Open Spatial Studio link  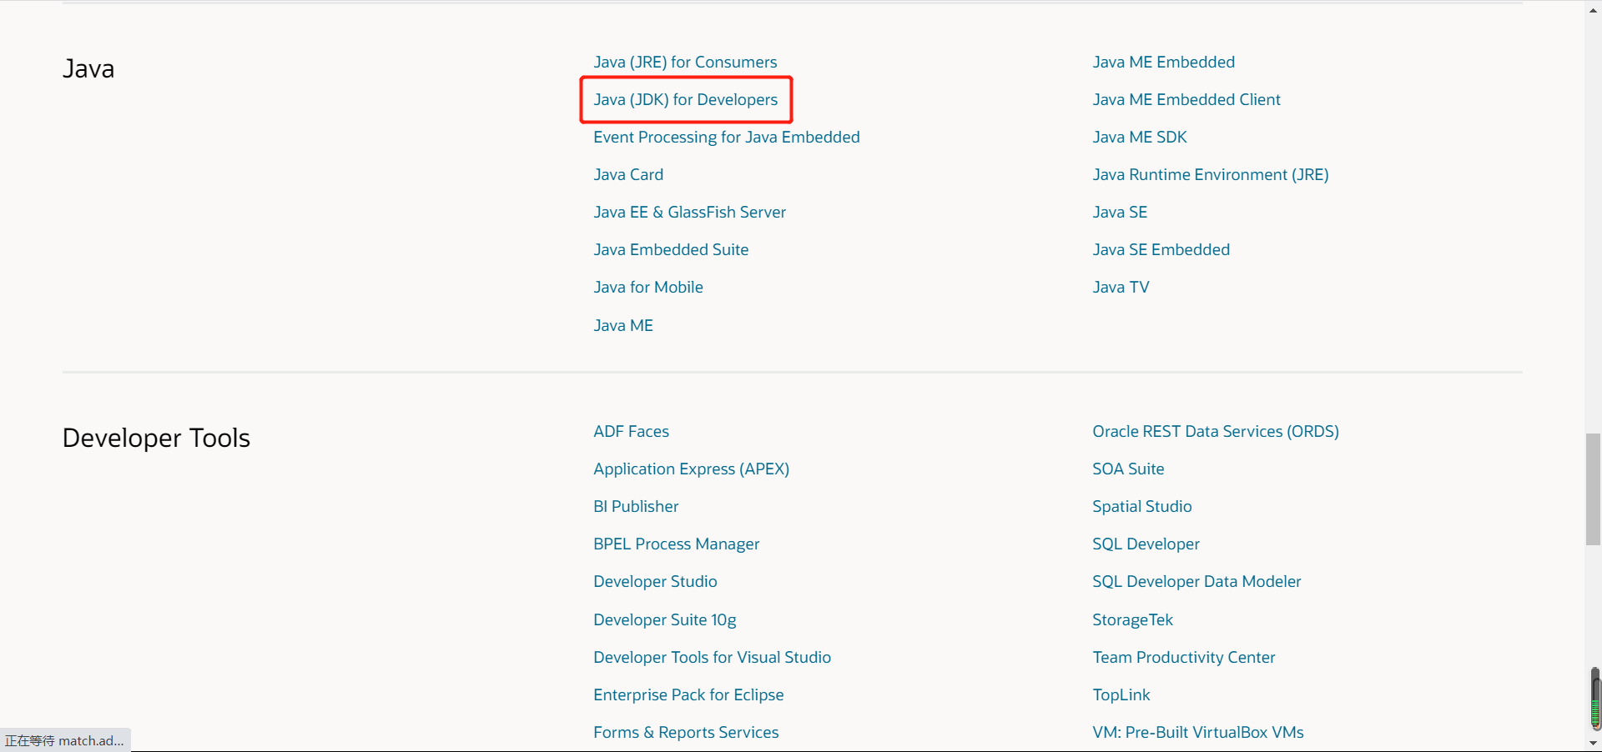(1142, 507)
